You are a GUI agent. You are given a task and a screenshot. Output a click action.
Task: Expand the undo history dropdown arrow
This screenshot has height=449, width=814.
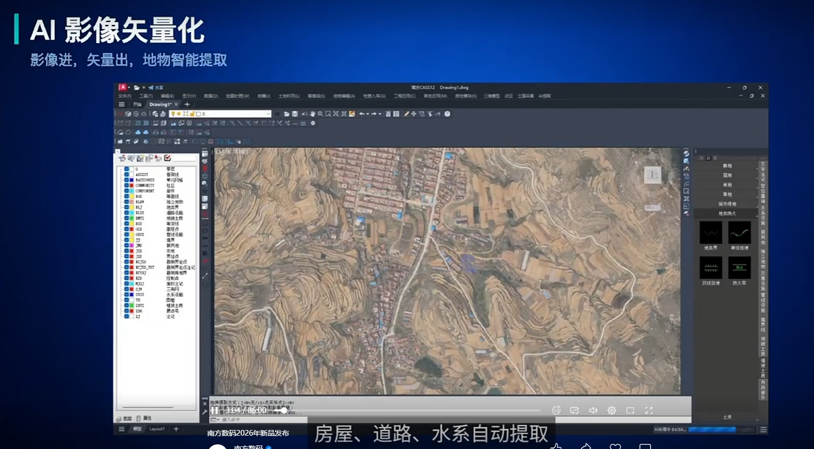[367, 114]
